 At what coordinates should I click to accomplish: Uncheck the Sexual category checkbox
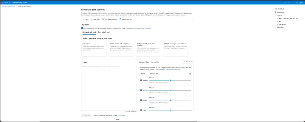(x=141, y=100)
